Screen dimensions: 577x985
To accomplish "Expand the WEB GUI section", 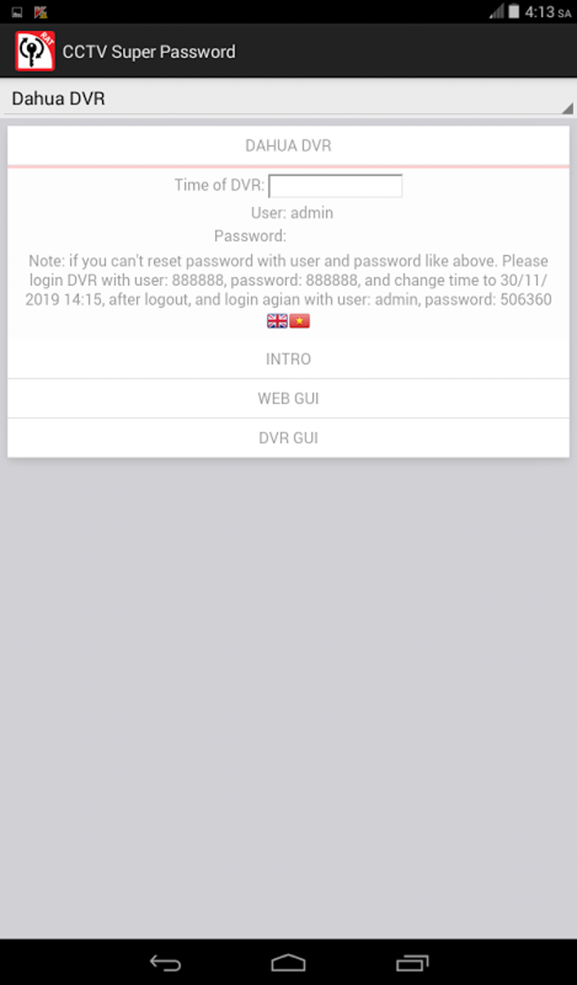I will [x=288, y=399].
